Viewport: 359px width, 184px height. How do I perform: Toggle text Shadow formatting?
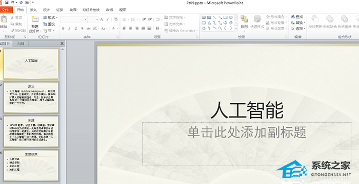82,29
